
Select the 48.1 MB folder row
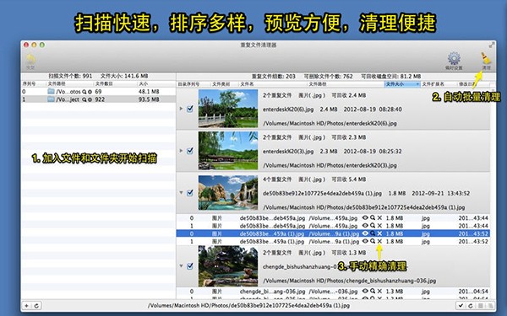coord(98,92)
